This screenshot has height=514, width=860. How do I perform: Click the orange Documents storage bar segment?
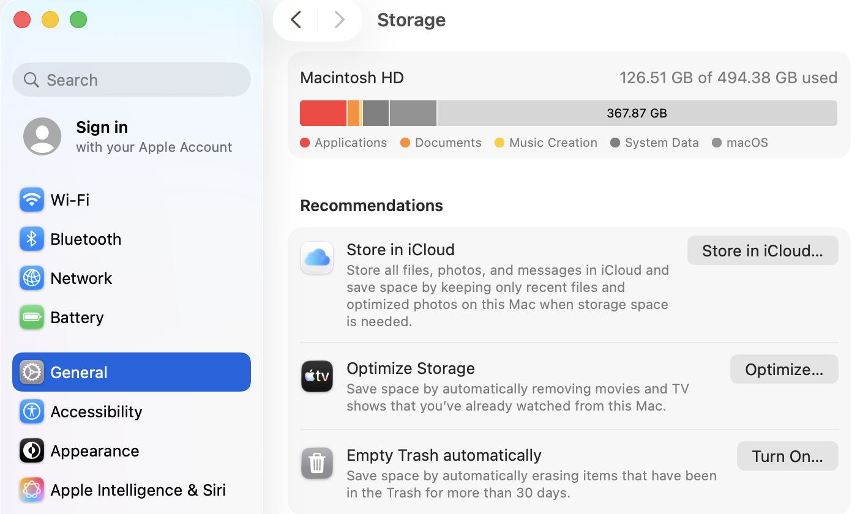coord(353,113)
